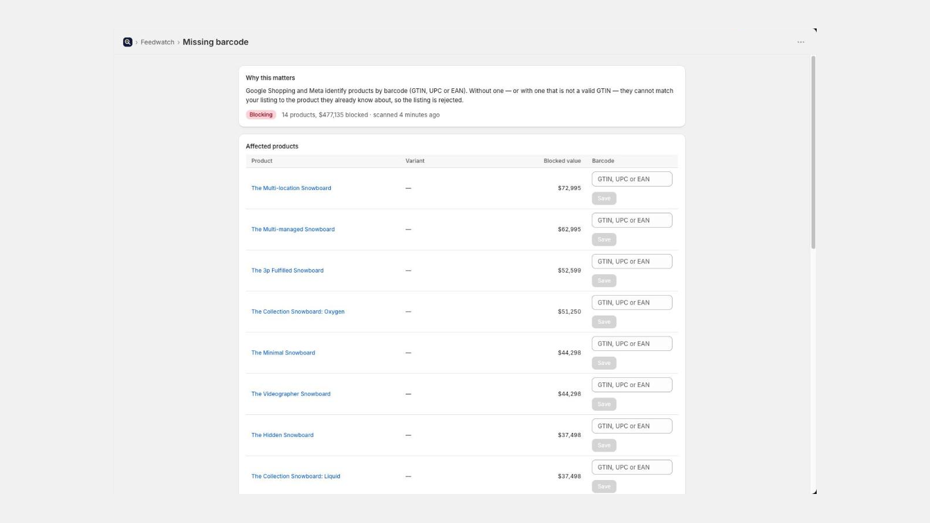Open The Hidden Snowboard product link
Viewport: 930px width, 523px height.
[282, 435]
